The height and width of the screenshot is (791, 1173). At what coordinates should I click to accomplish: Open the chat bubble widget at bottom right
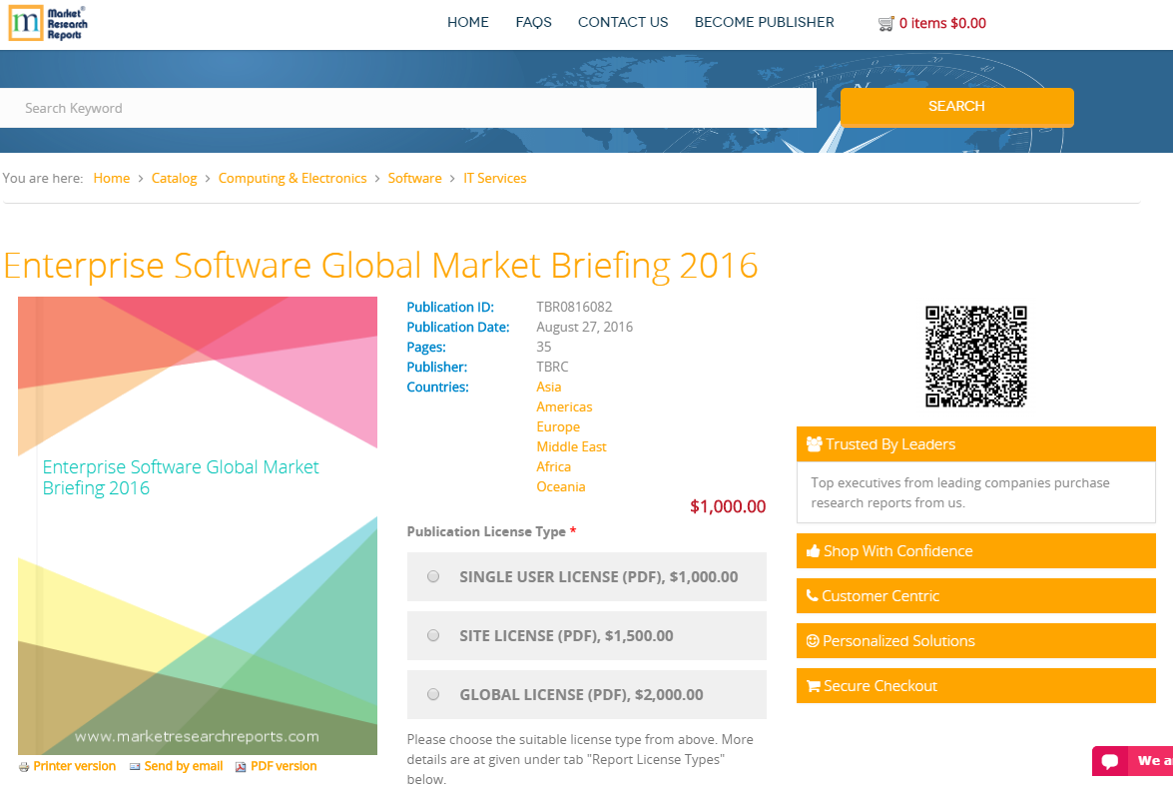point(1110,761)
